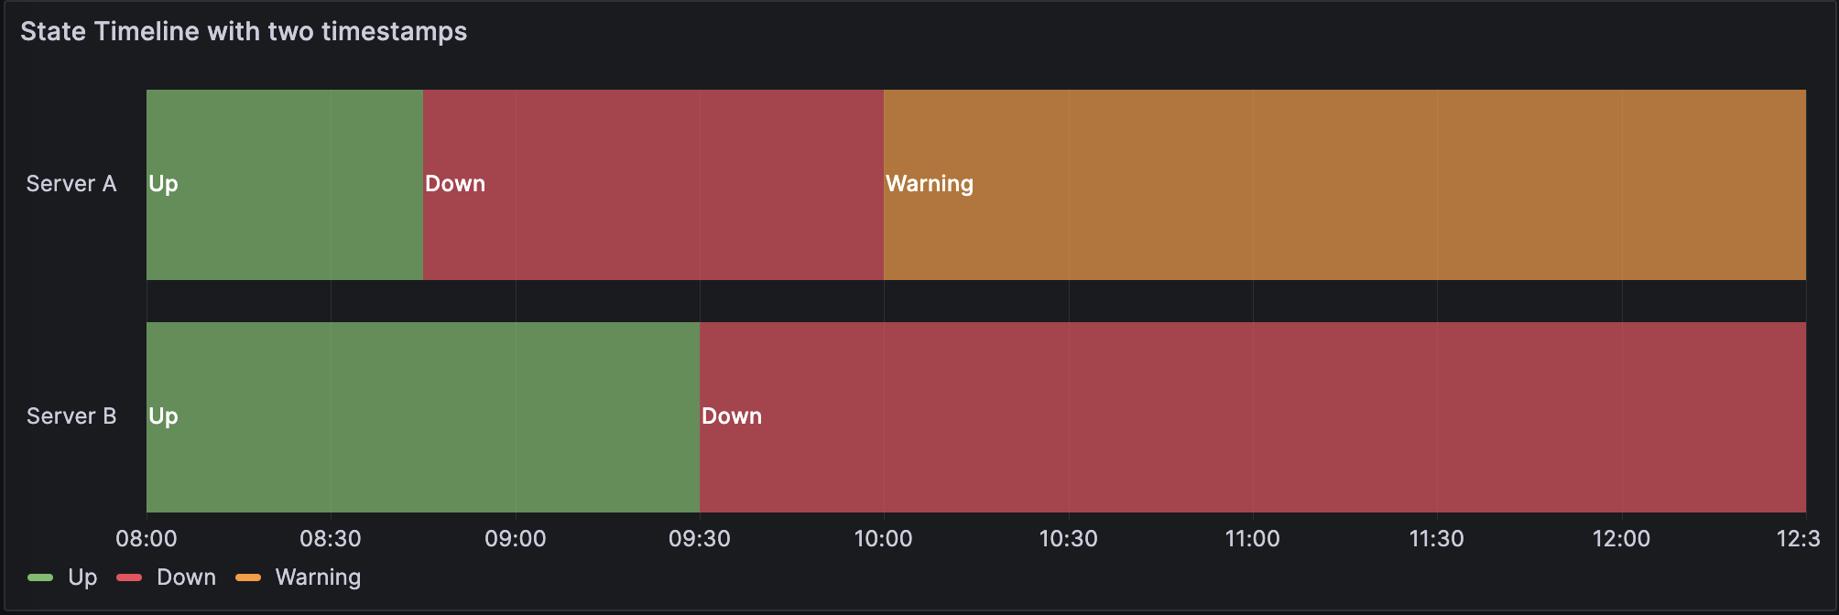
Task: Toggle the Down series legend label
Action: pos(186,577)
